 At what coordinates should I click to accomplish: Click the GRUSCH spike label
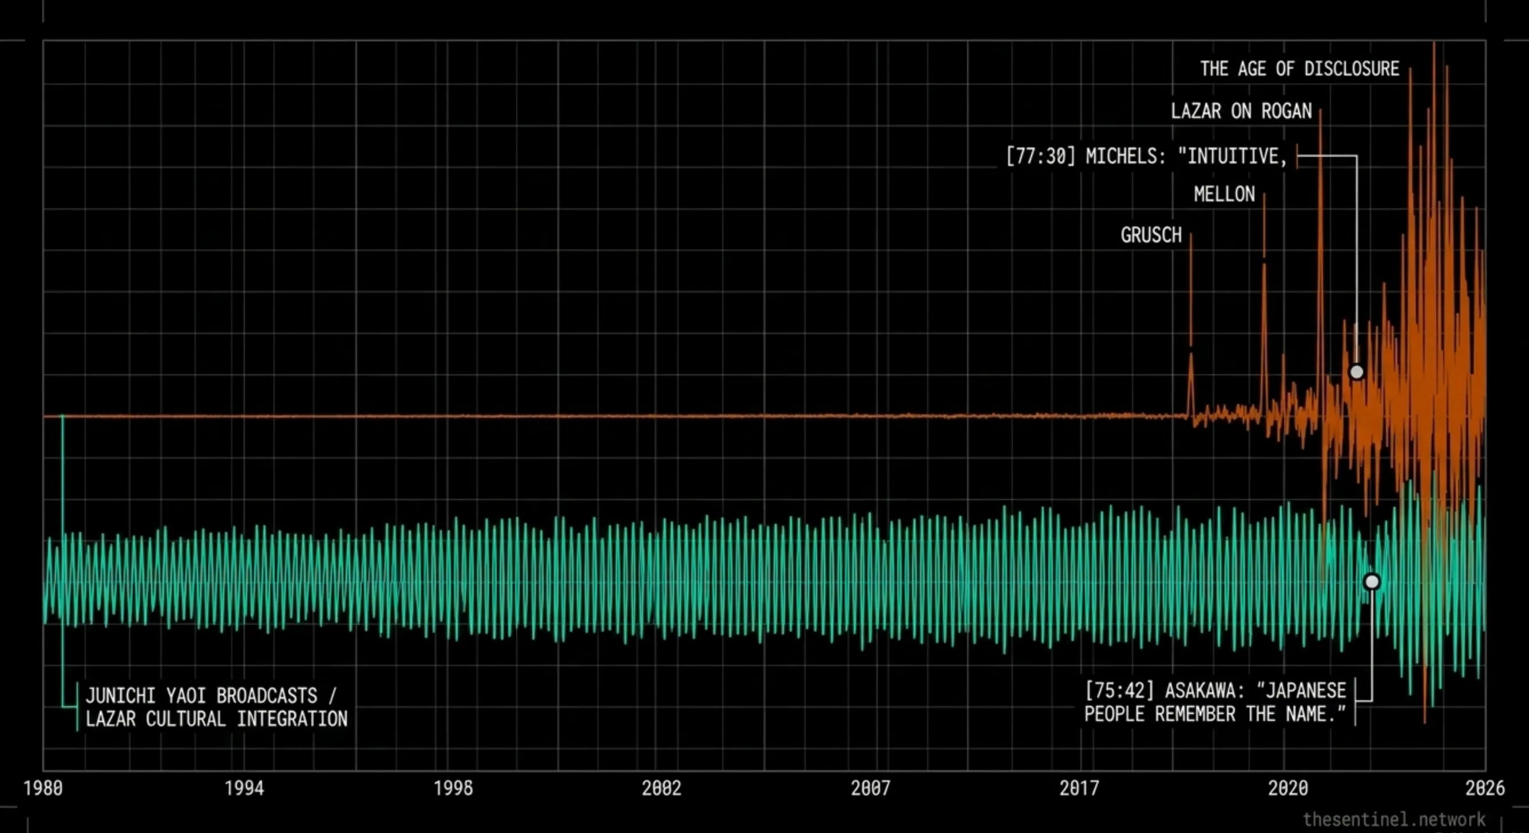tap(1151, 236)
